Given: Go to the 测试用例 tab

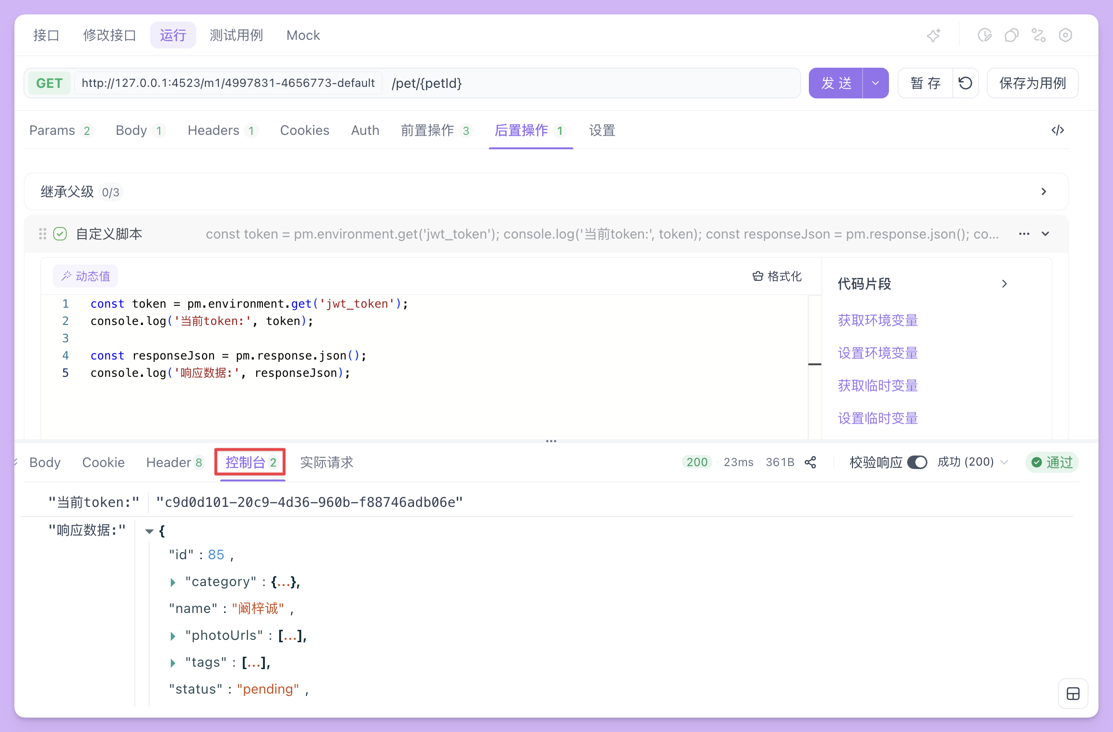Looking at the screenshot, I should tap(236, 35).
